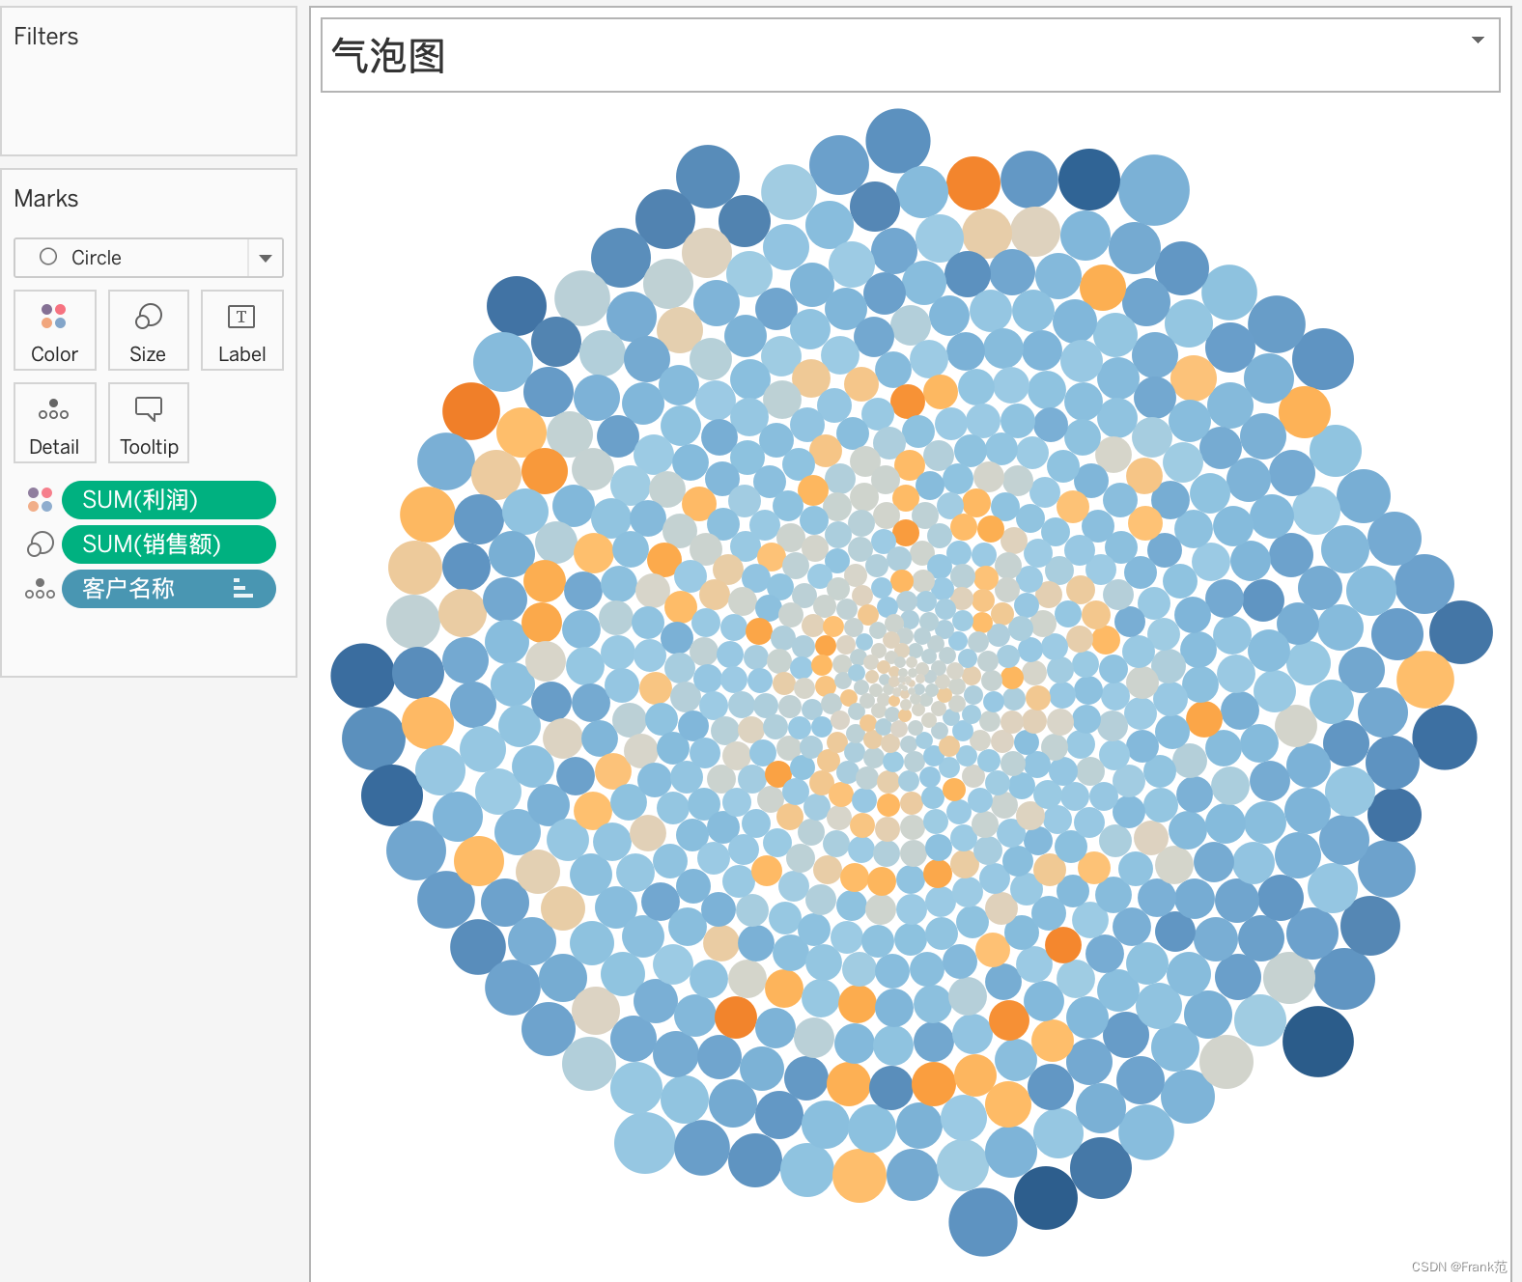
Task: Select the SUM(销售额) pill
Action: tap(169, 544)
